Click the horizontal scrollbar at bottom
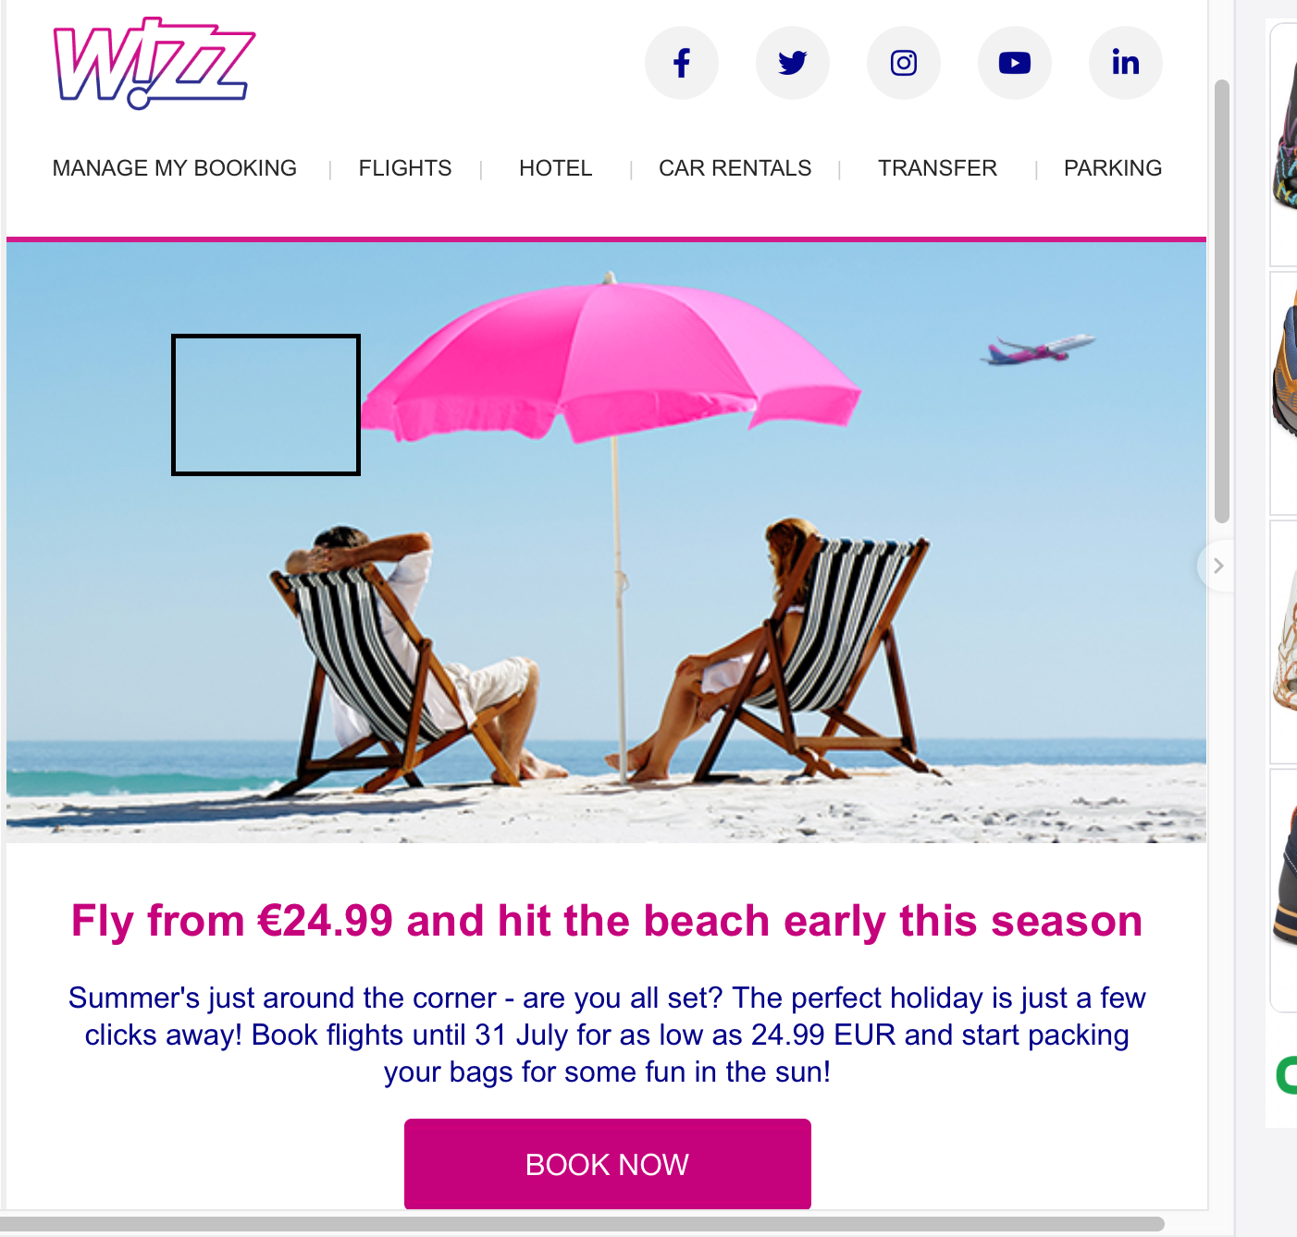1297x1237 pixels. coord(583,1224)
